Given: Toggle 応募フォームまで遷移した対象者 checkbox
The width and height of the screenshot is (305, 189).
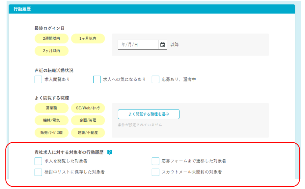Looking at the screenshot, I should coord(155,161).
